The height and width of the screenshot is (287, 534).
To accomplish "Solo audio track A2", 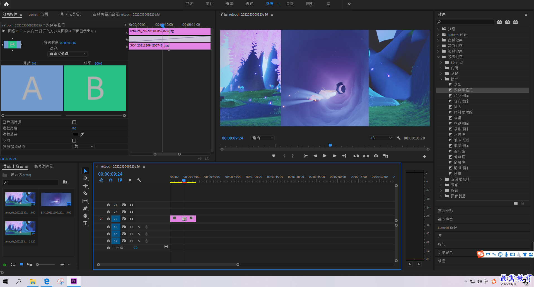I will point(139,234).
